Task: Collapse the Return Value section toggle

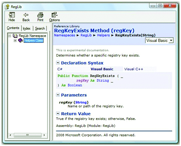Action: point(58,113)
